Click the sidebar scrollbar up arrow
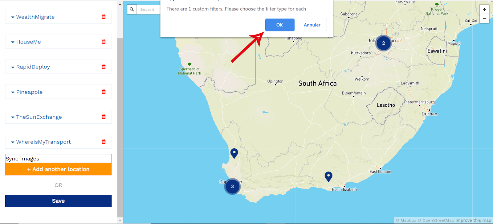The image size is (493, 224). tap(120, 4)
